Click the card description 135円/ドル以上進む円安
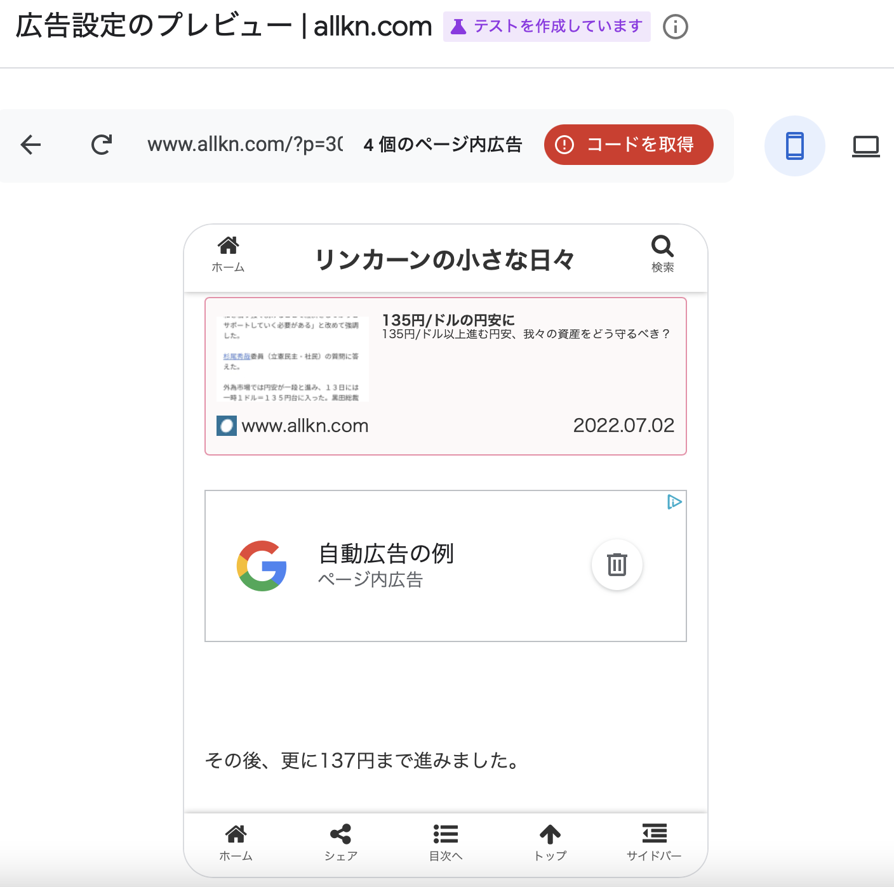This screenshot has width=894, height=887. (x=525, y=334)
